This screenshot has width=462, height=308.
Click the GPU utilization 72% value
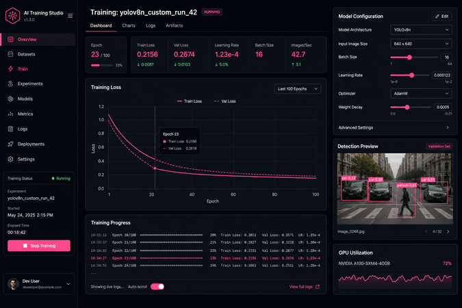[447, 264]
